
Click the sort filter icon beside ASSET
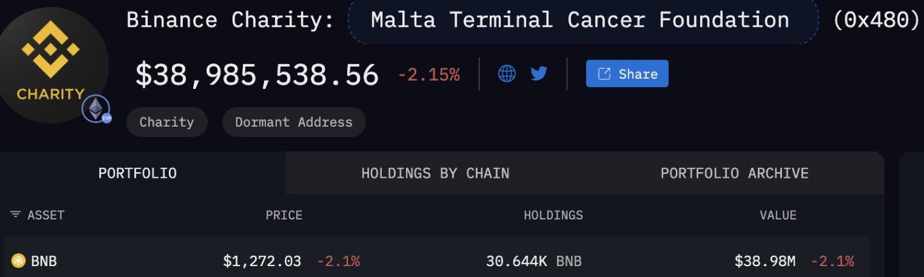point(16,215)
